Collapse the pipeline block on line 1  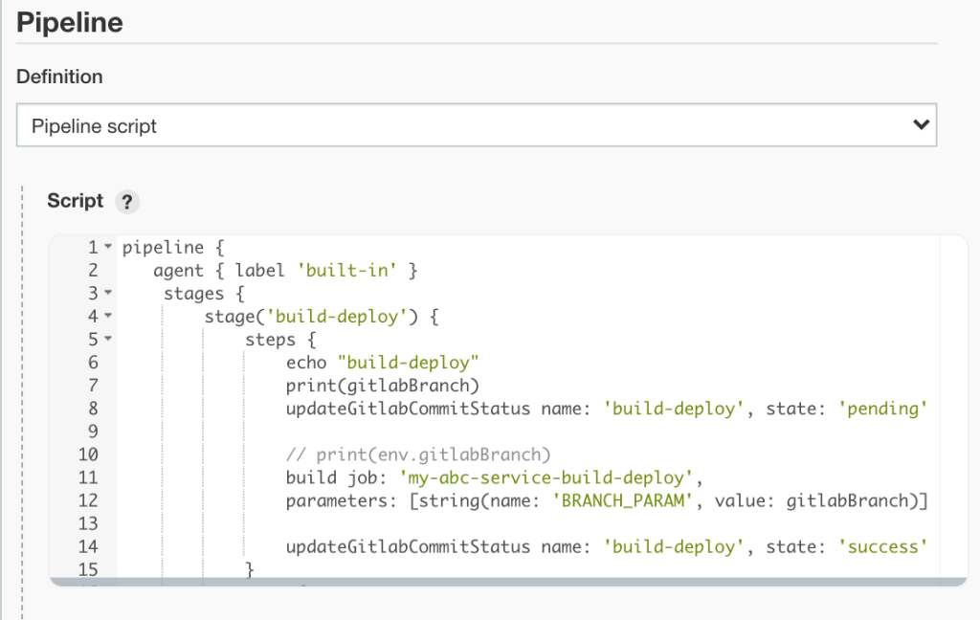pyautogui.click(x=107, y=248)
